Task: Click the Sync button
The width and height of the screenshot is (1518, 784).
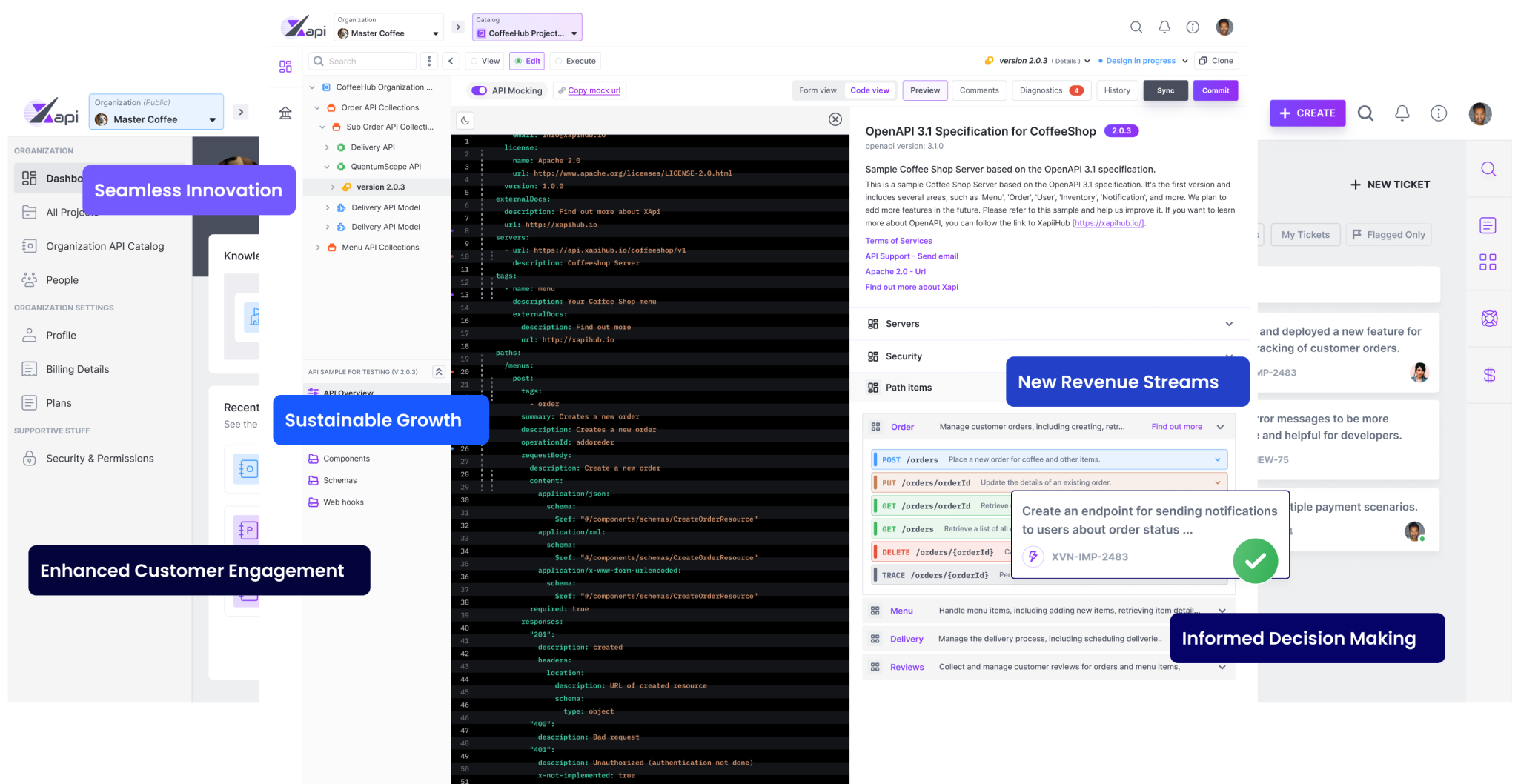Action: [x=1166, y=90]
